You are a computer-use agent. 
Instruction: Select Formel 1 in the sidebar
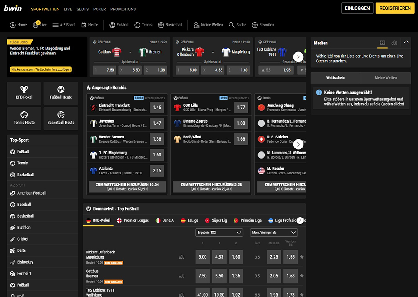coord(43,273)
